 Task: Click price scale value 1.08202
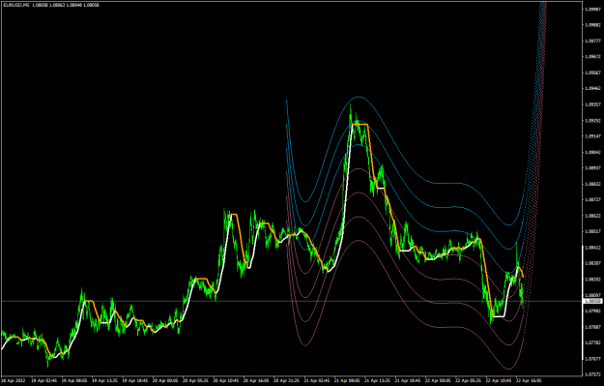pos(592,280)
